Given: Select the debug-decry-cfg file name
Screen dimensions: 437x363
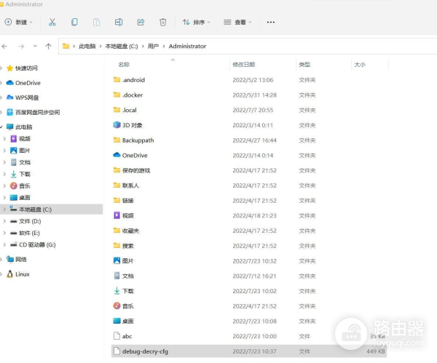Looking at the screenshot, I should pyautogui.click(x=145, y=351).
